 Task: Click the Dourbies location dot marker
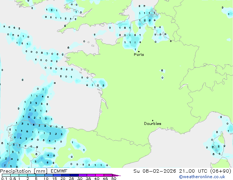pyautogui.click(x=153, y=120)
